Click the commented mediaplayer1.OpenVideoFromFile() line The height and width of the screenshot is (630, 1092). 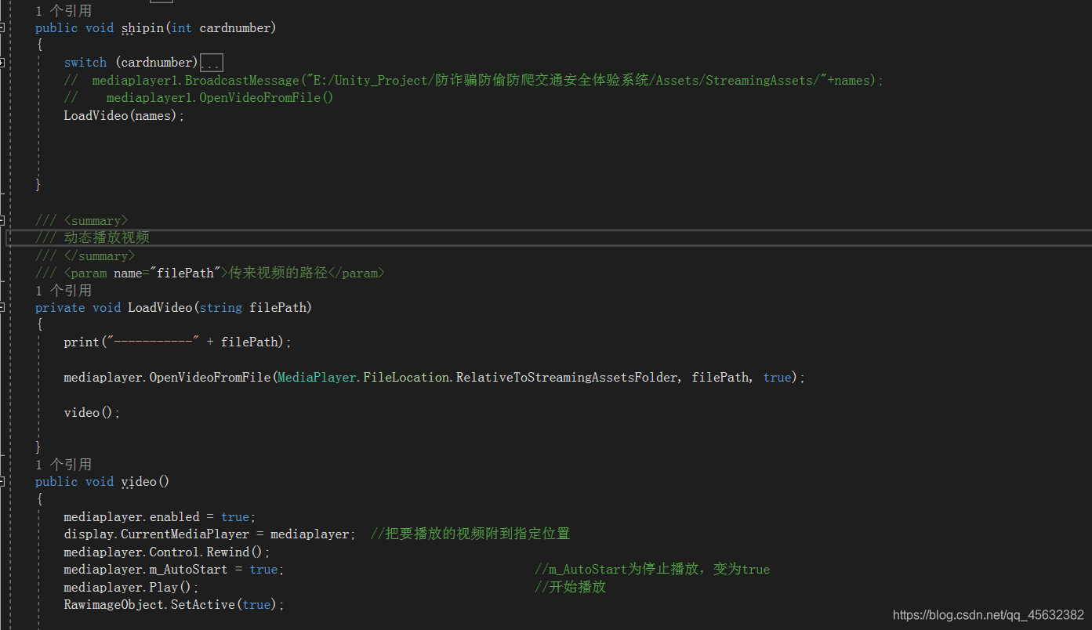pos(199,98)
